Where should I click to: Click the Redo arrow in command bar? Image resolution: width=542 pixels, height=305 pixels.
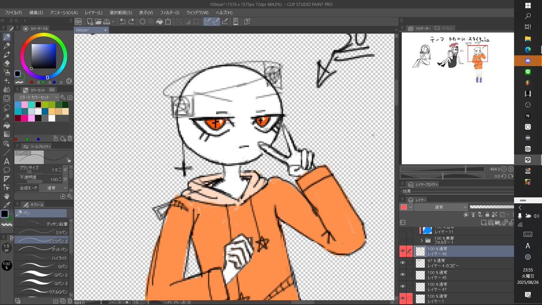coord(131,21)
